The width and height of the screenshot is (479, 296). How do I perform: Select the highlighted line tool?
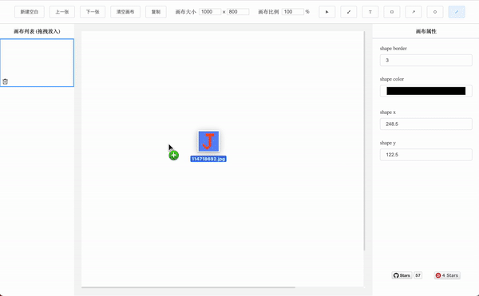coord(457,12)
